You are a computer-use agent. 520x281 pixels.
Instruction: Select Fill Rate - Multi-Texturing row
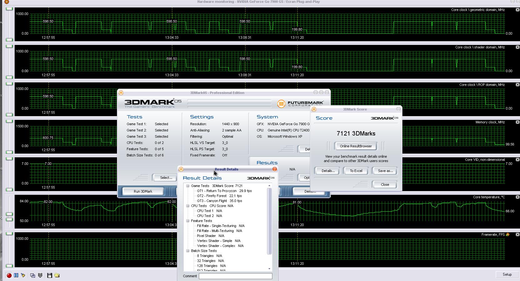220,231
